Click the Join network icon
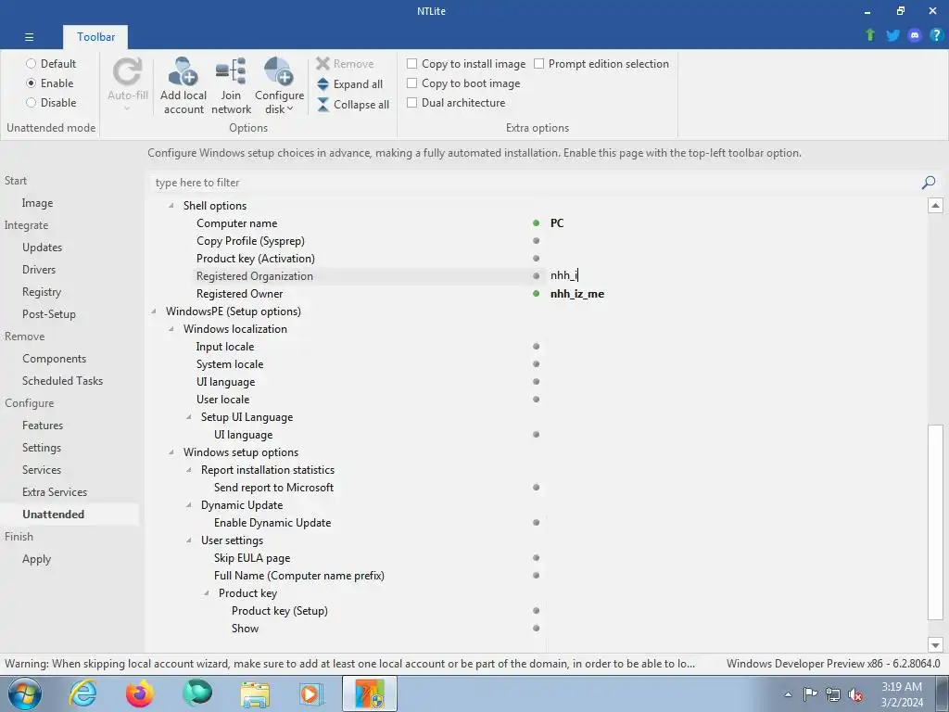949x712 pixels. [x=231, y=71]
